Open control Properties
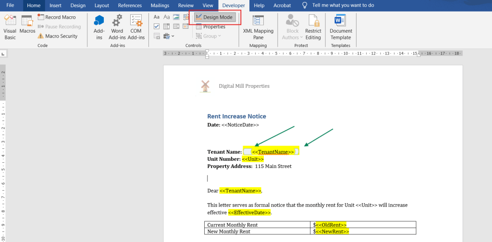Image resolution: width=492 pixels, height=242 pixels. pos(211,26)
